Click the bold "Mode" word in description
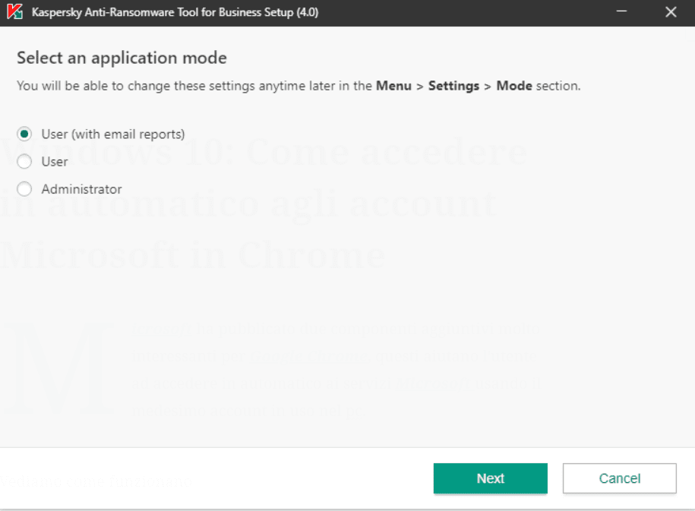The width and height of the screenshot is (695, 511). point(514,86)
